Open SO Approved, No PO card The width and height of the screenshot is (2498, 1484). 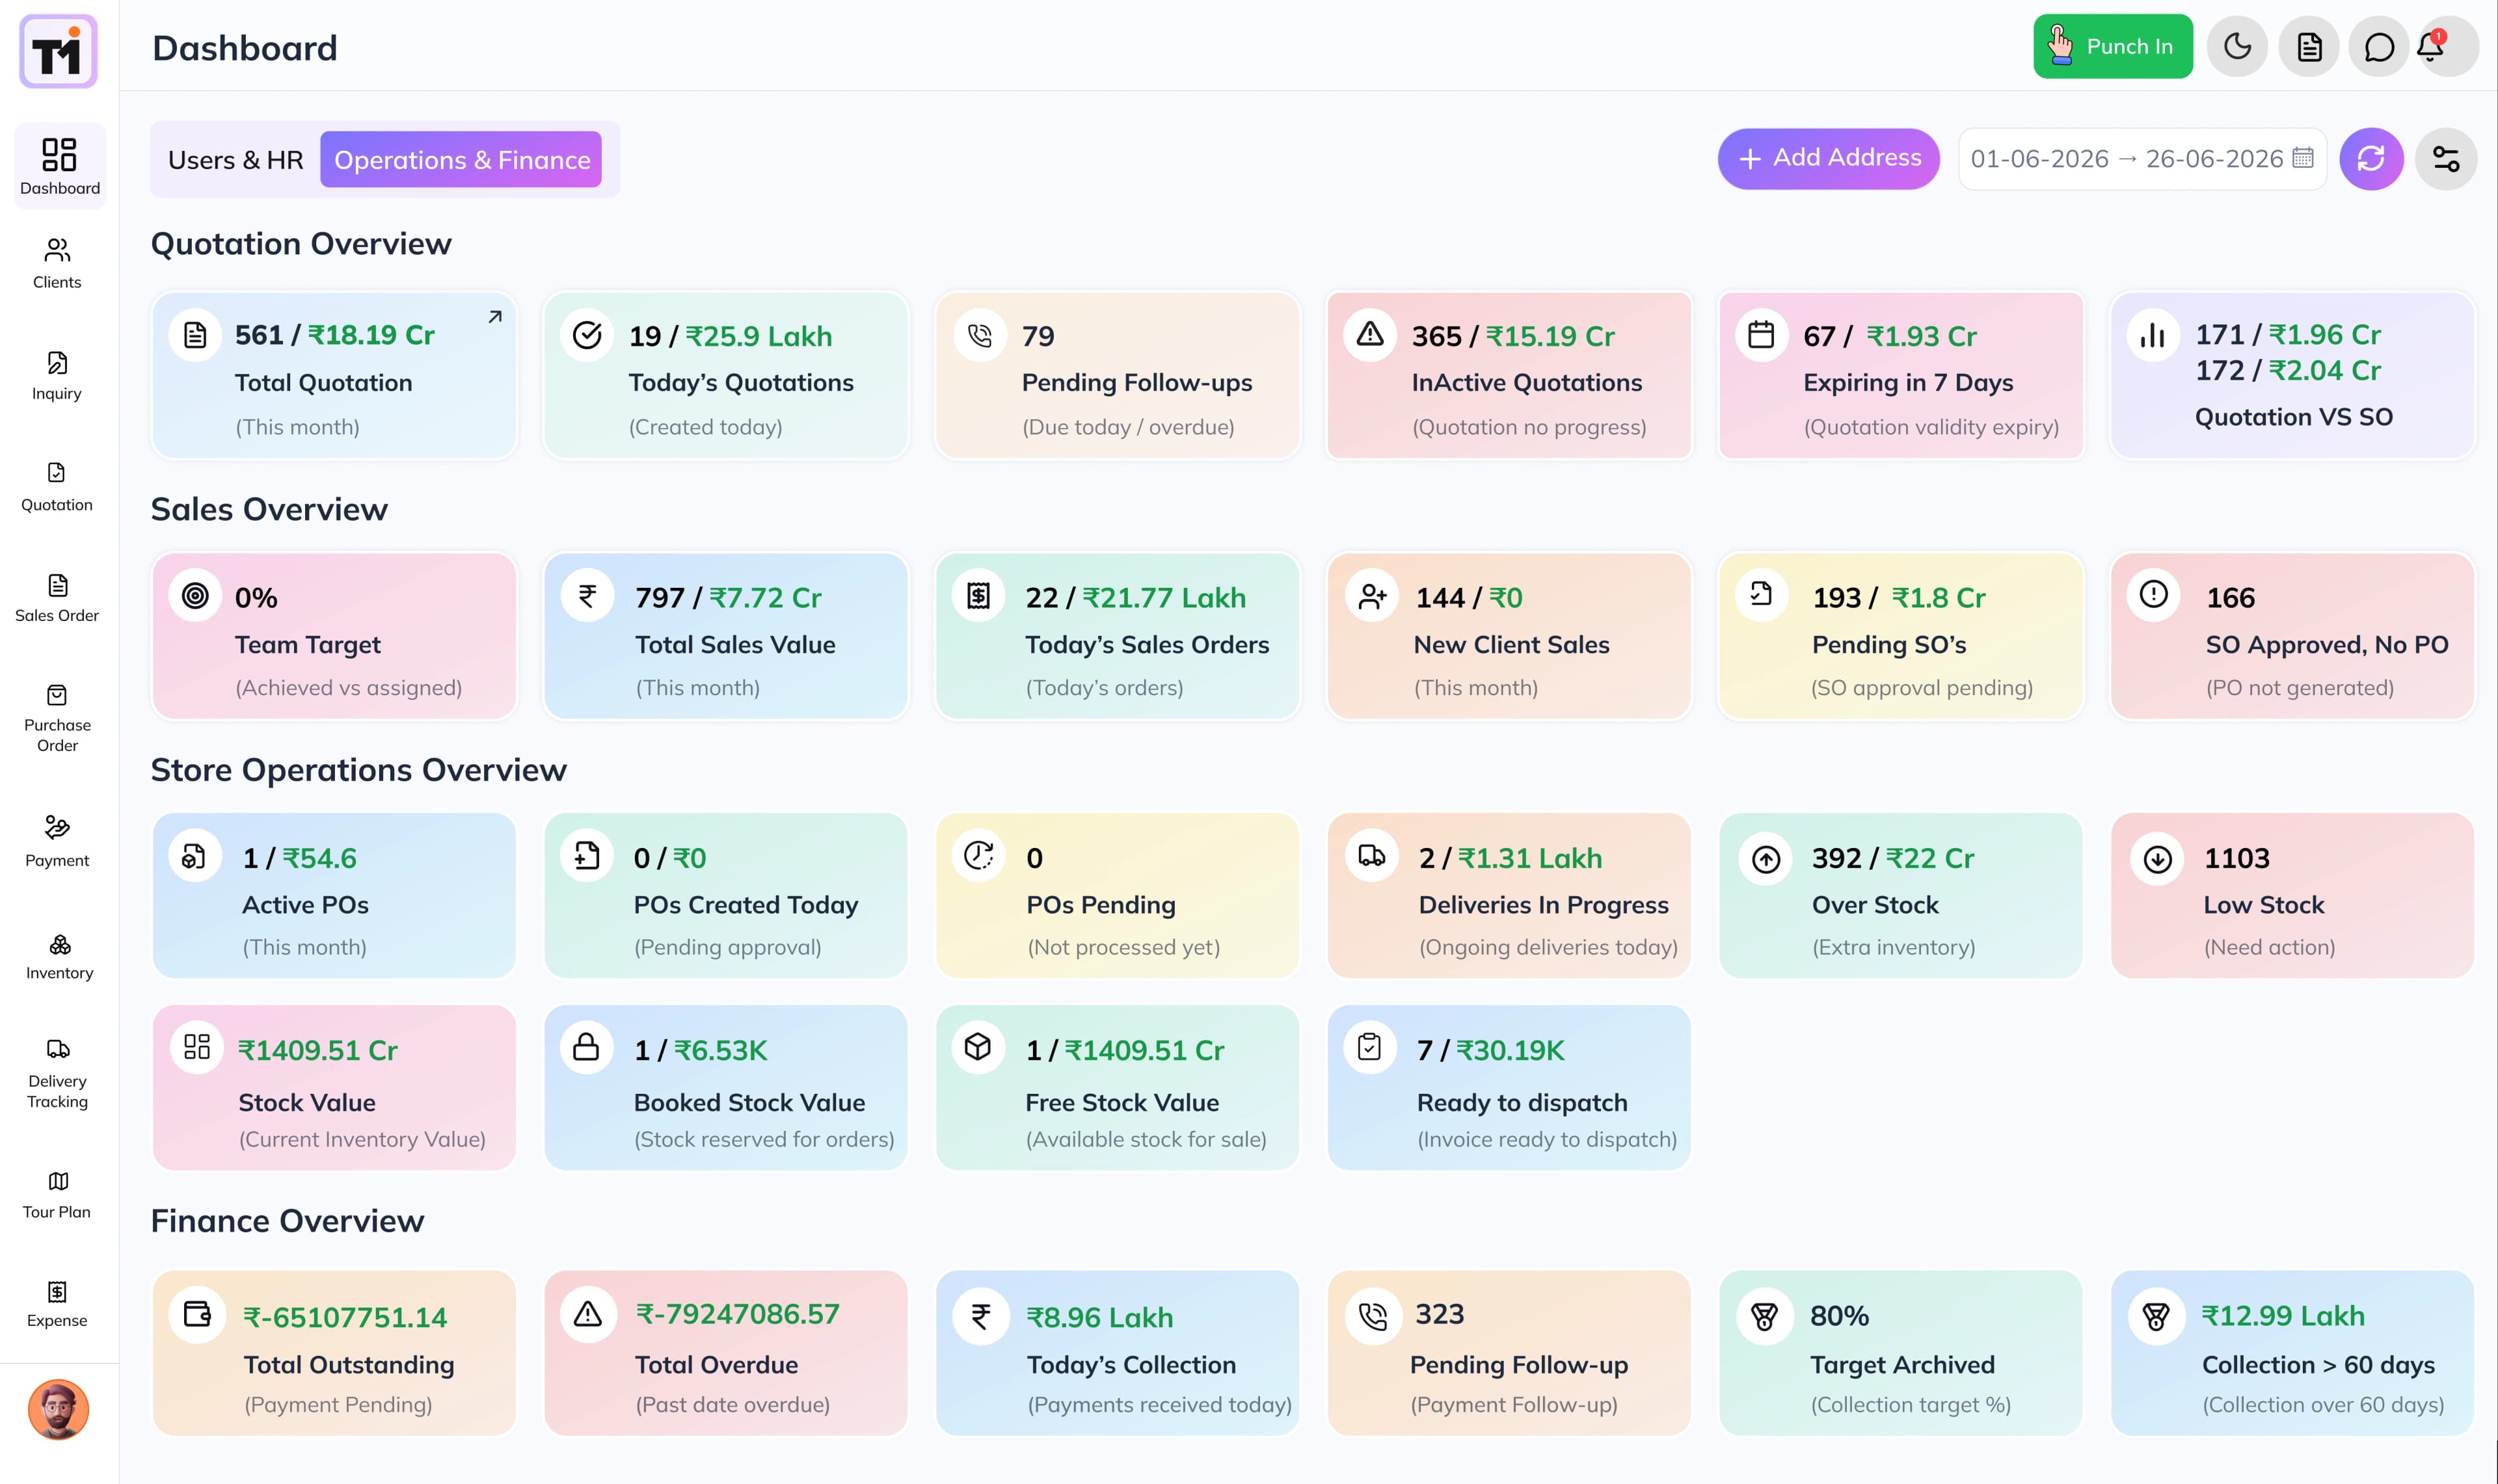click(x=2292, y=636)
